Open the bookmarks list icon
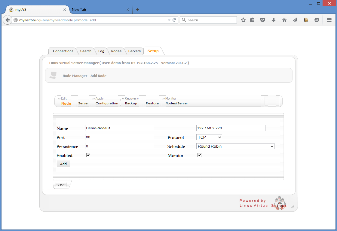The image size is (337, 231). (x=253, y=20)
